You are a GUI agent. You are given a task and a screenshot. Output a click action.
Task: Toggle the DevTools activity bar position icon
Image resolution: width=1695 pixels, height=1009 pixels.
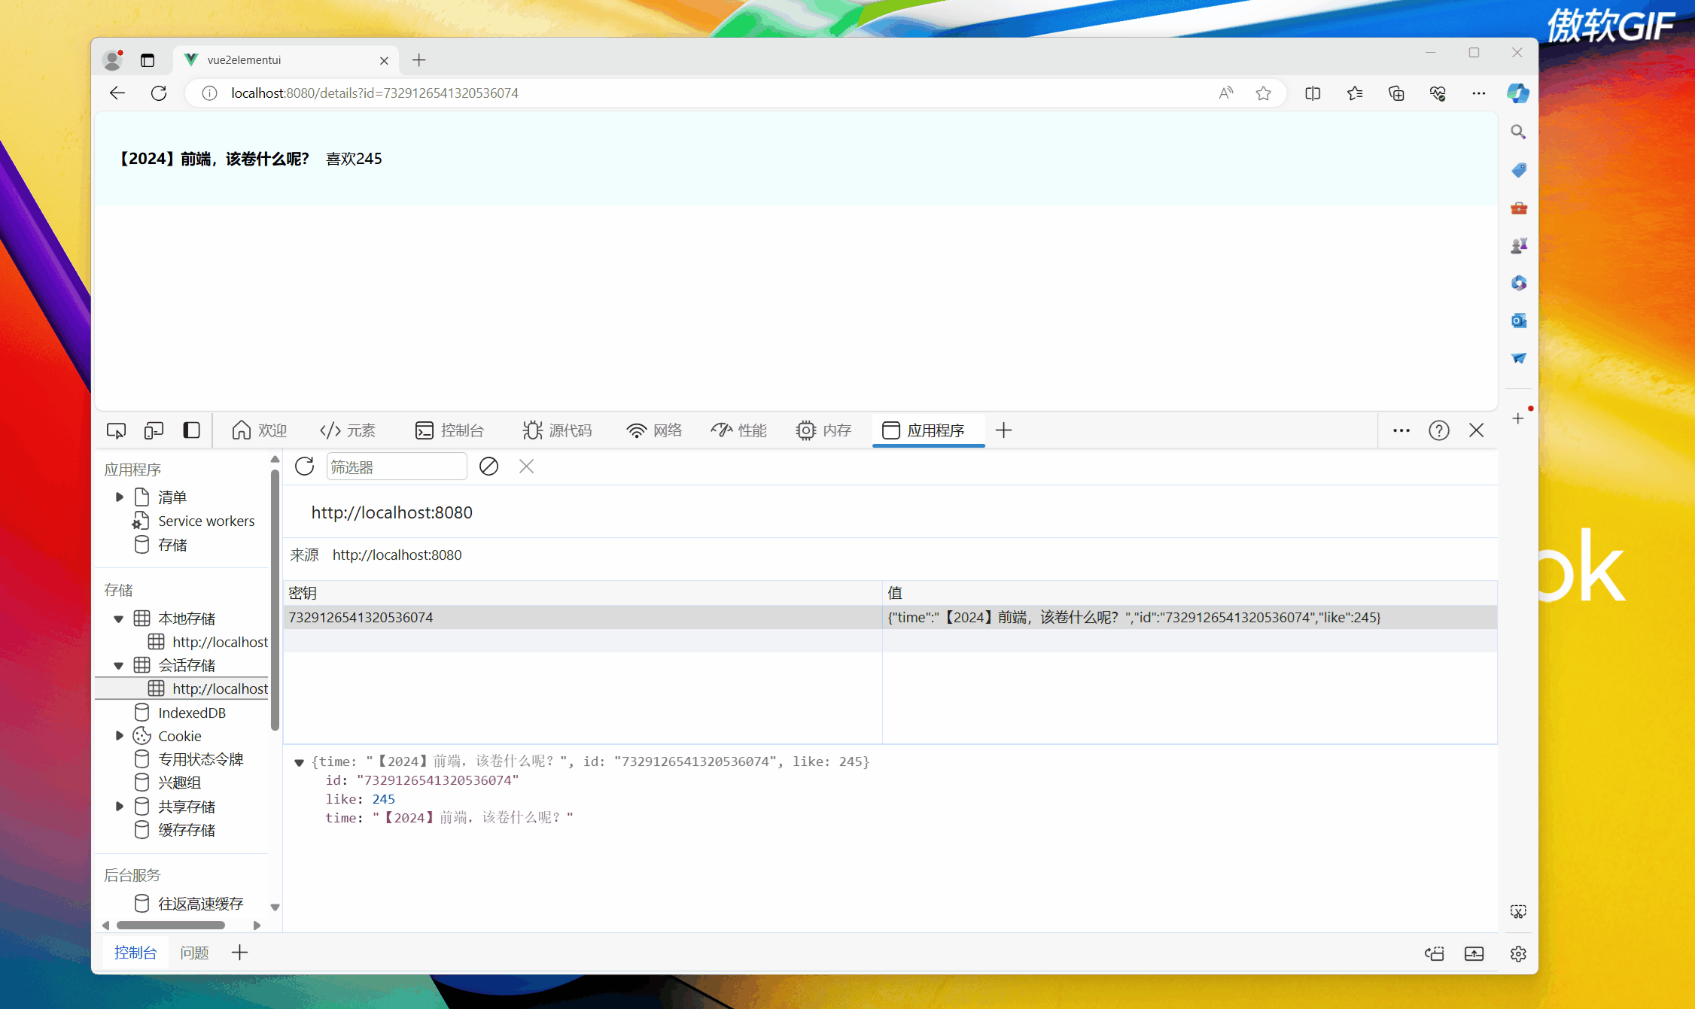(191, 430)
